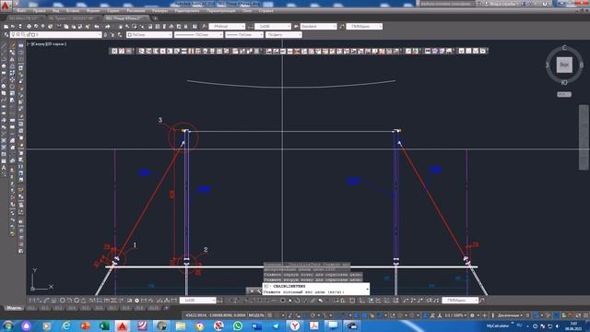This screenshot has height=332, width=590.
Task: Open Yandex Browser from the taskbar
Action: (x=295, y=326)
